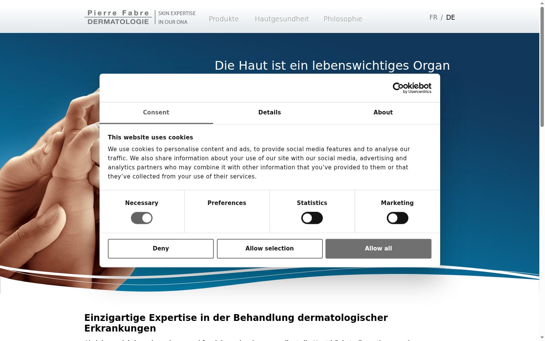The image size is (545, 341).
Task: Open the Produkte menu
Action: coord(224,19)
